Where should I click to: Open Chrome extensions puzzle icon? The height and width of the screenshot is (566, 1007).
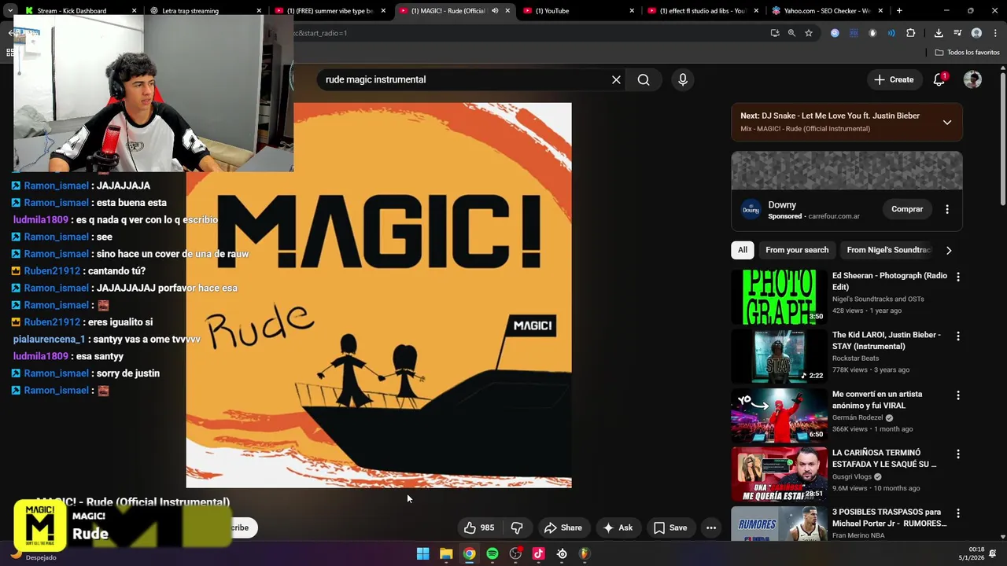911,33
